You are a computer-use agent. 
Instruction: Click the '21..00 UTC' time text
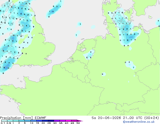point(133,118)
